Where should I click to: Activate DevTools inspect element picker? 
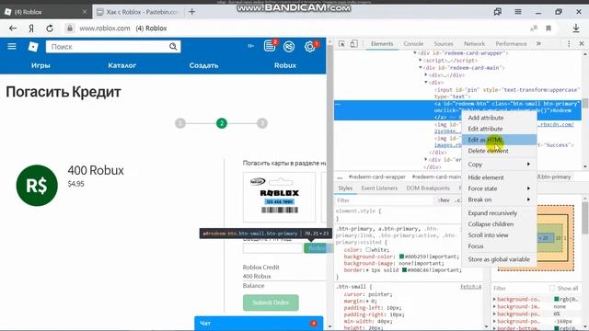[x=341, y=44]
